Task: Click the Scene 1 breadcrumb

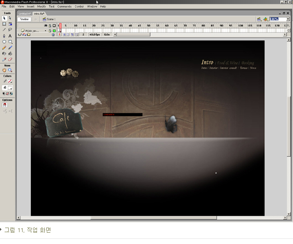Action: tap(49, 19)
